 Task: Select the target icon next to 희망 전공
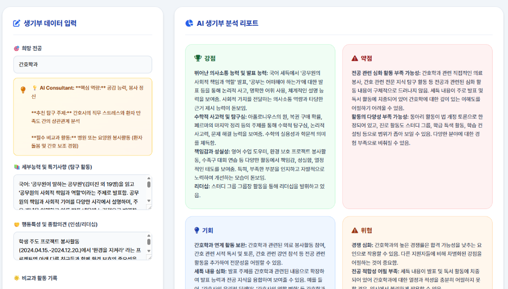[16, 48]
